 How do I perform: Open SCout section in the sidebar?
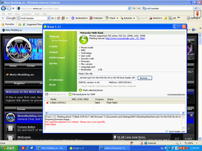(x=52, y=85)
